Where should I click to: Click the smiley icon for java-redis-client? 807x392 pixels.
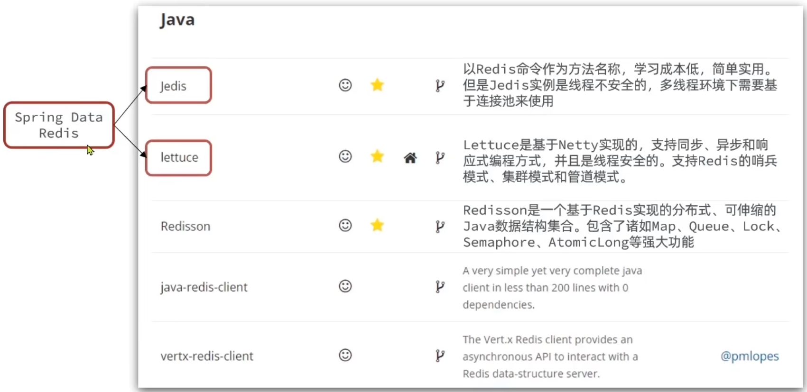click(x=345, y=286)
